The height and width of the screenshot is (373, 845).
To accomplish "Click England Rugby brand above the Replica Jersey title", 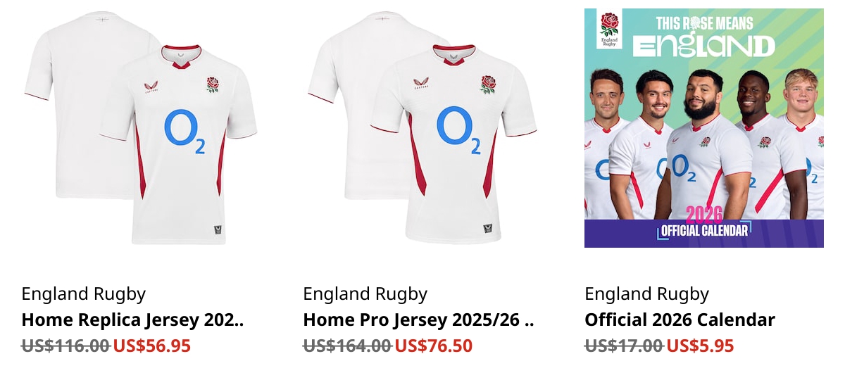I will coord(84,294).
